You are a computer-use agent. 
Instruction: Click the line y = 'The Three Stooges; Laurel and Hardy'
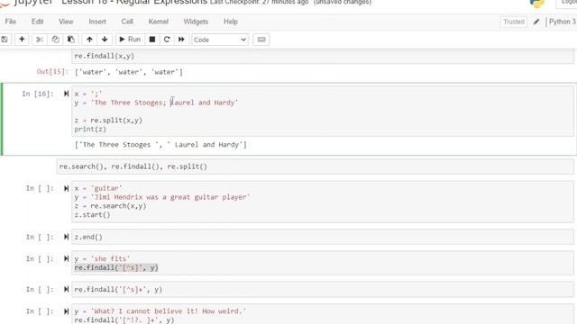(x=156, y=103)
